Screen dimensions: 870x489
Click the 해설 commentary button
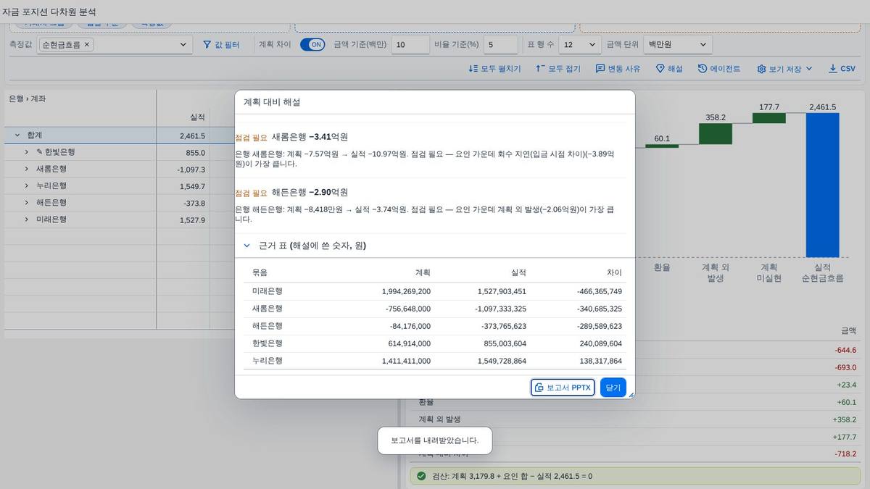669,69
